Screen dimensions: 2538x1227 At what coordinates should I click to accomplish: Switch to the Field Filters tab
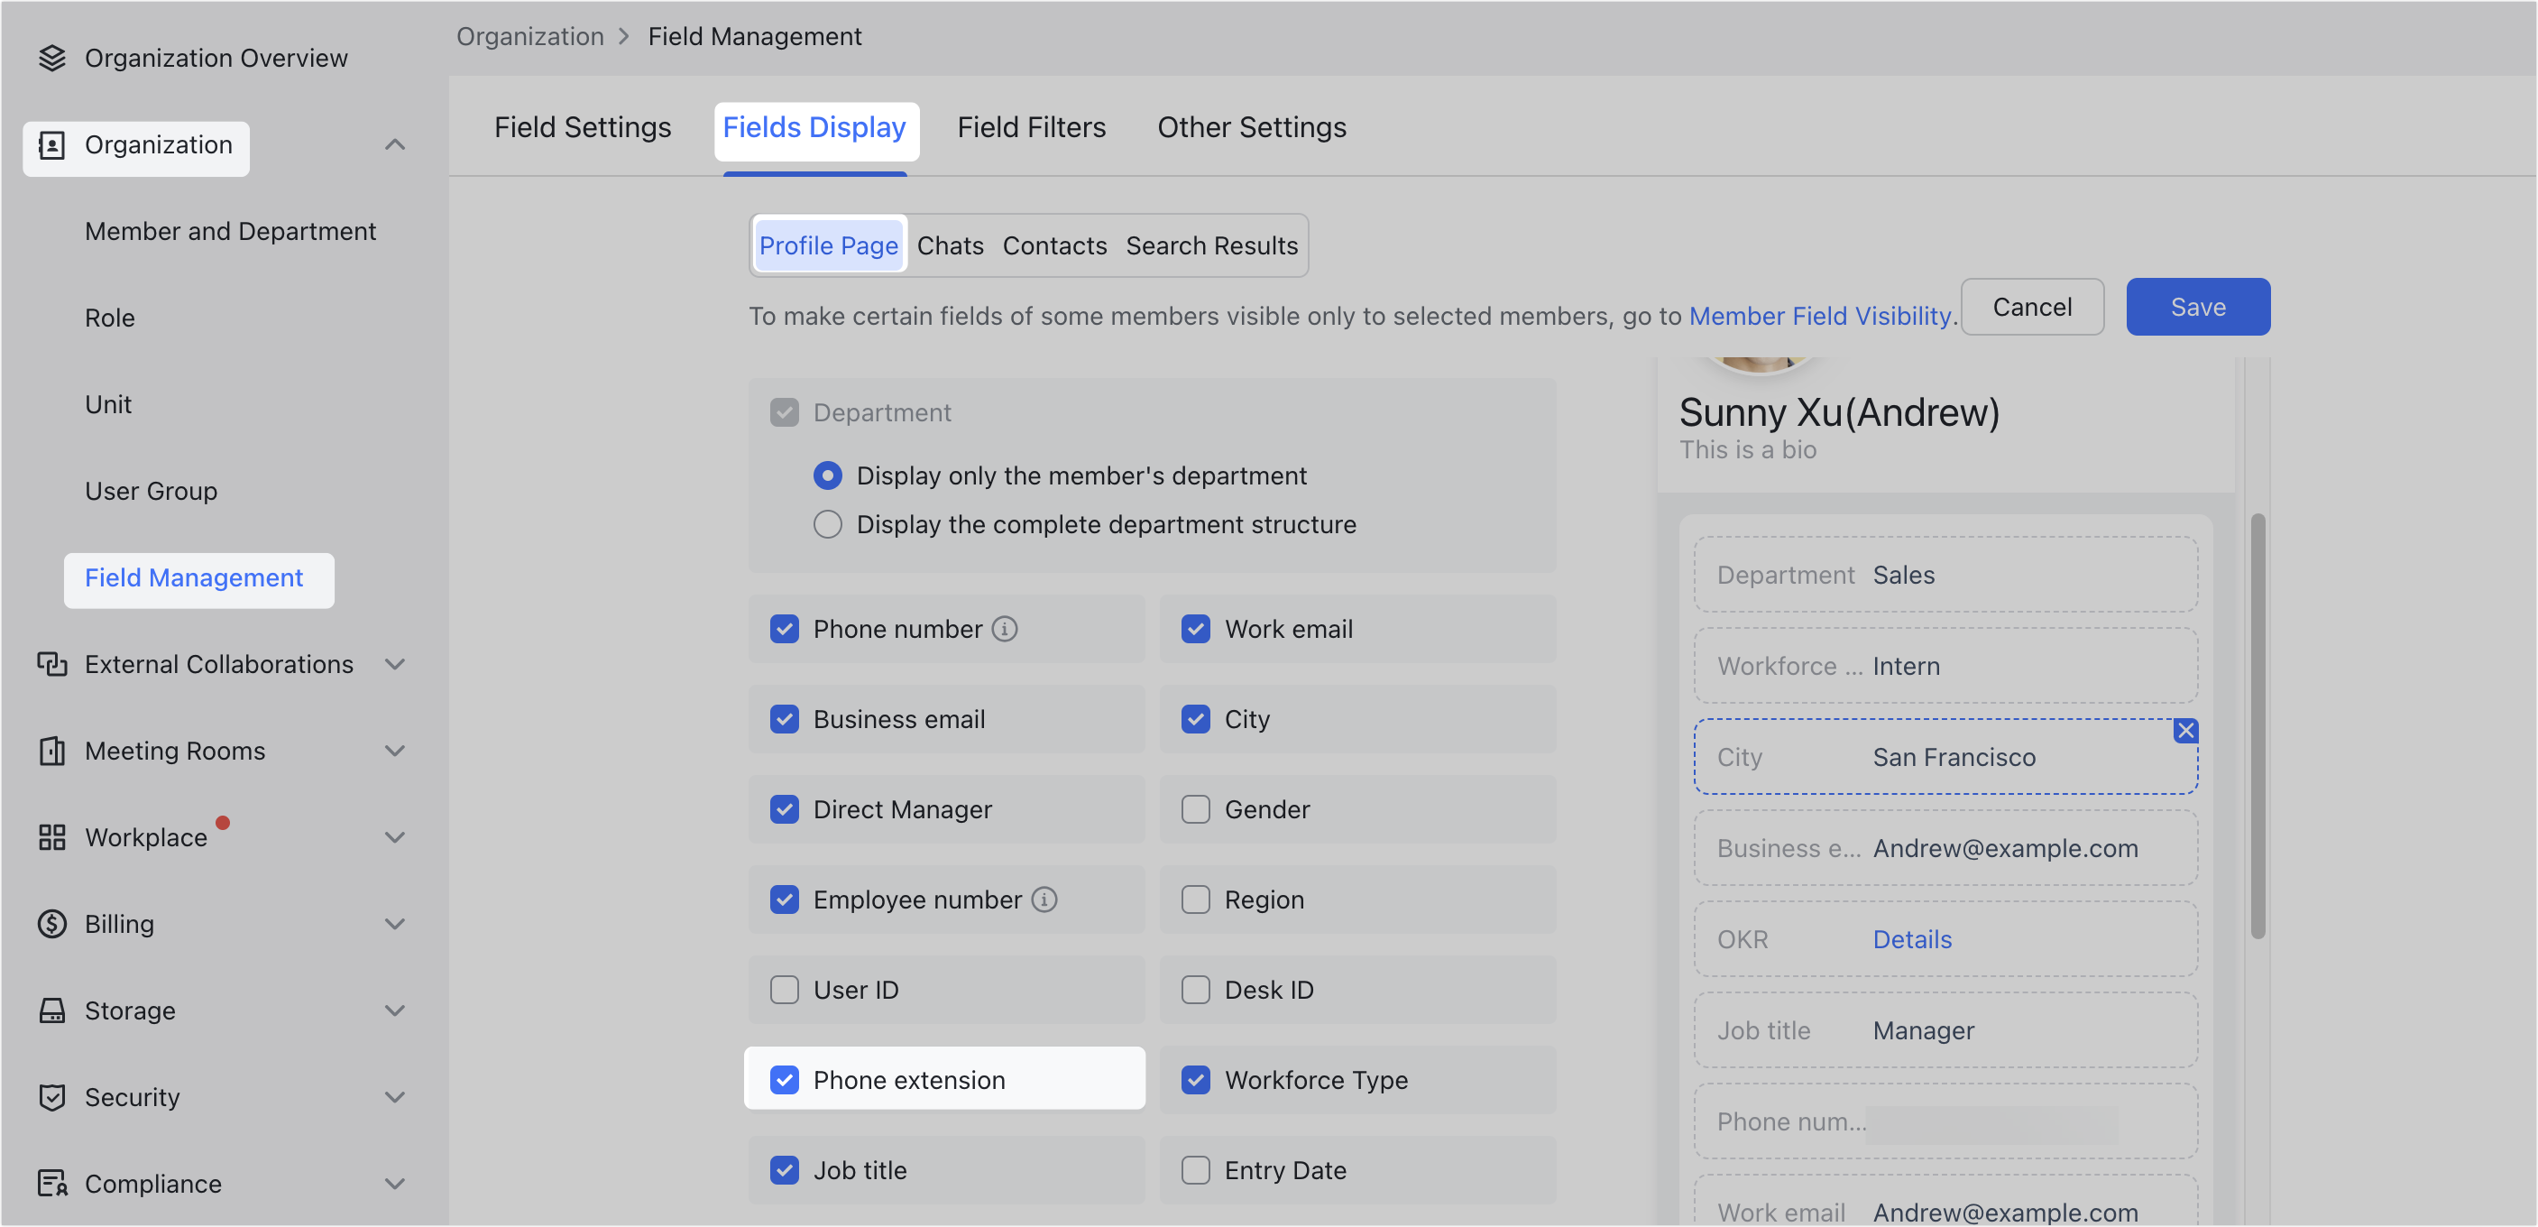(1031, 126)
